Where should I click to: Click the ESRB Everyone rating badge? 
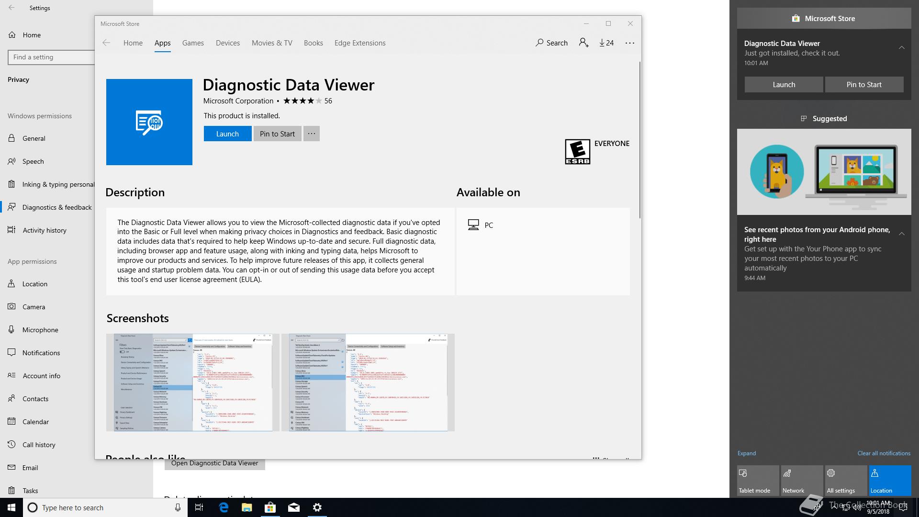(578, 152)
